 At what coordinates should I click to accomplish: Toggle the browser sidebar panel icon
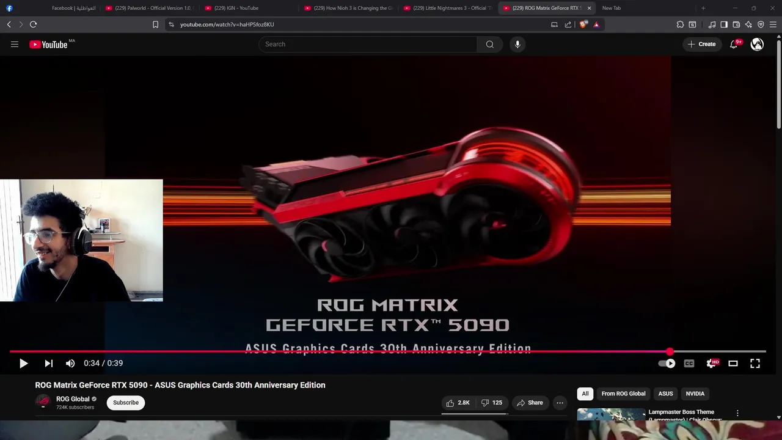(x=724, y=24)
